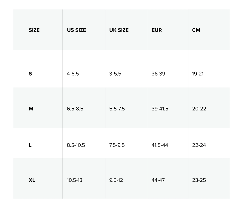
Task: Select the UK size value 3-5.5
Action: tap(115, 74)
